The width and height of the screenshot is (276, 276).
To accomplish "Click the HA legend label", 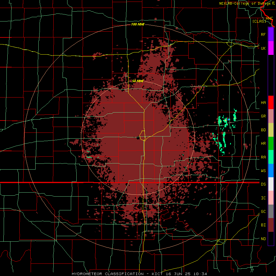I will point(263,103).
